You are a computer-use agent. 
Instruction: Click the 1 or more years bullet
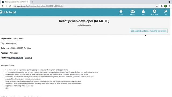(37, 70)
